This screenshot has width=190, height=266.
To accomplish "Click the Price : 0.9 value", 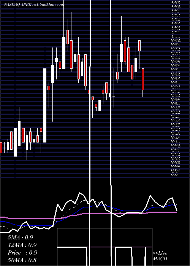I will coord(22,253).
